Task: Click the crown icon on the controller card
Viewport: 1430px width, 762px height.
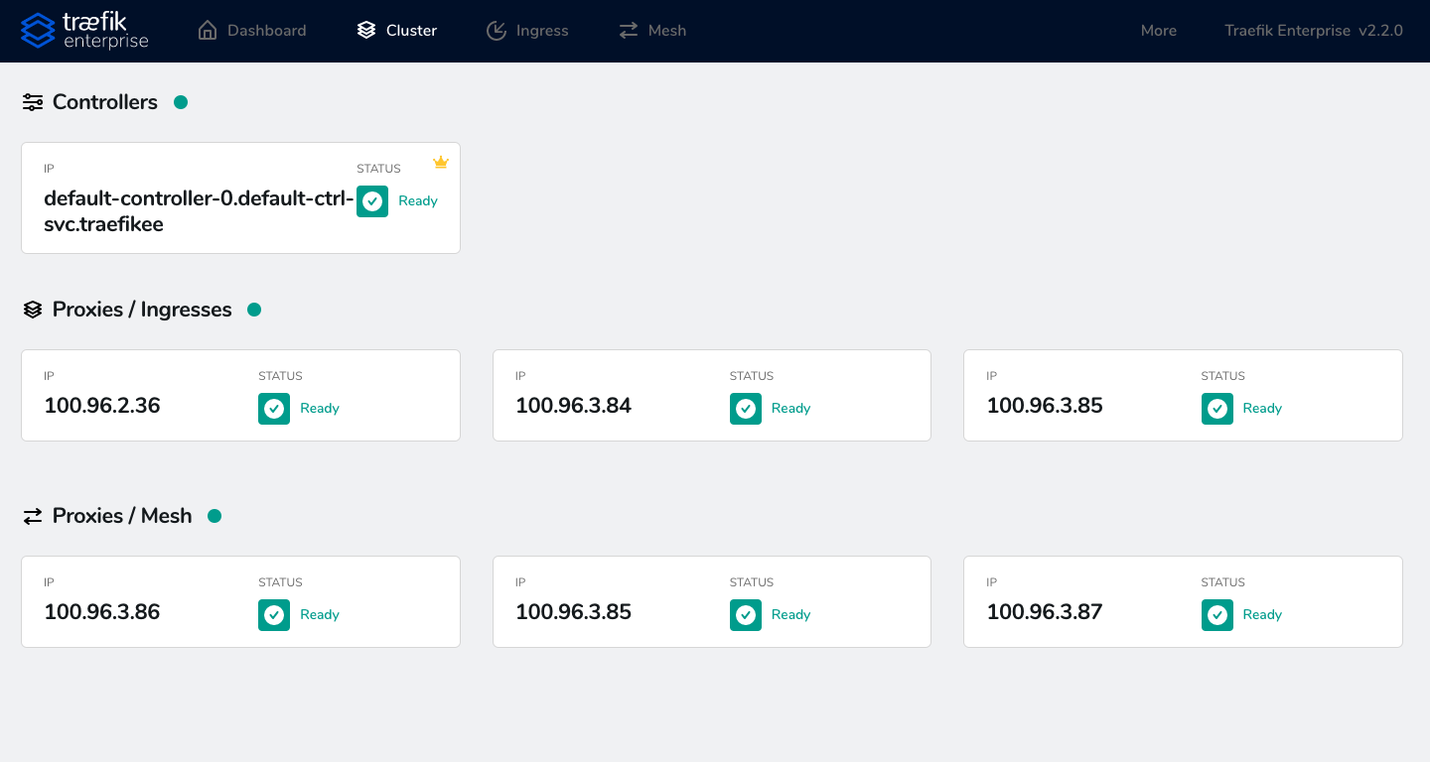Action: click(440, 162)
